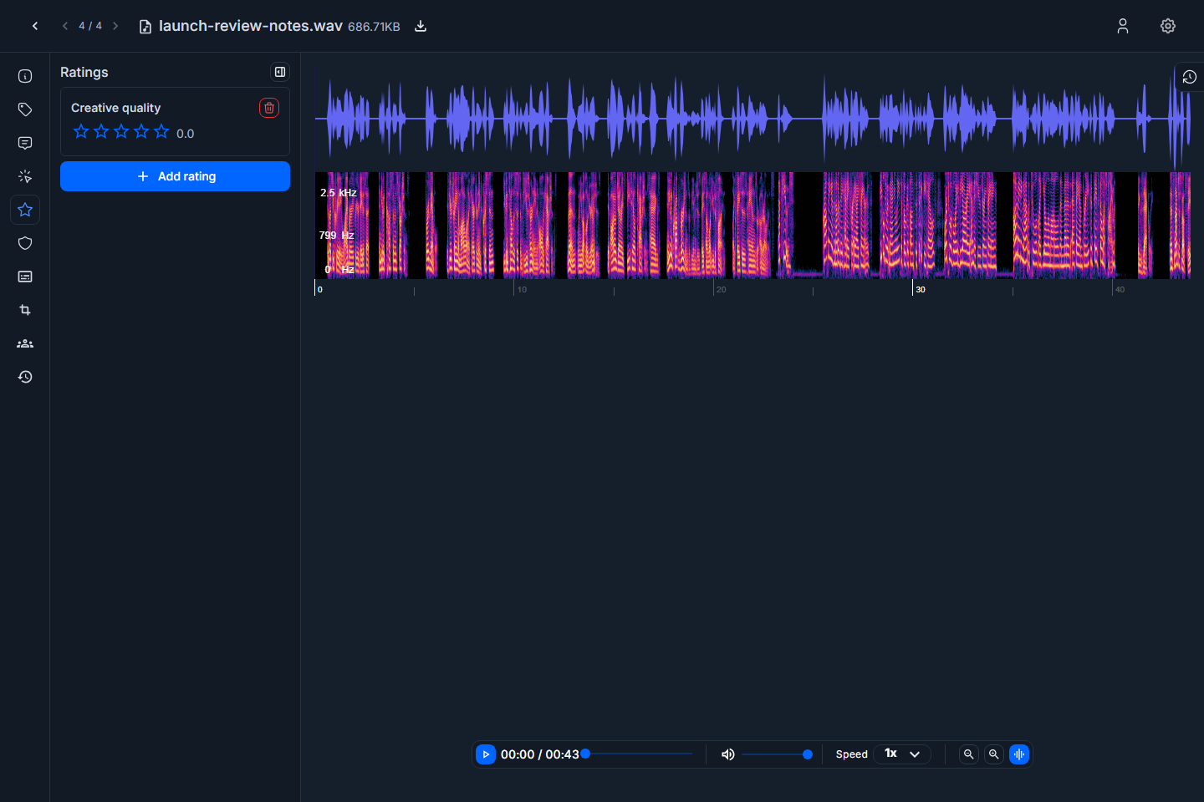The height and width of the screenshot is (802, 1204).
Task: Open the shield moderation panel
Action: tap(25, 243)
